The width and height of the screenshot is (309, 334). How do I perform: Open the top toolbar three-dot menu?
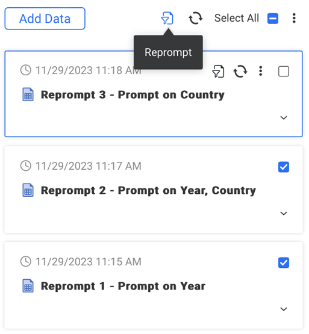(x=294, y=18)
